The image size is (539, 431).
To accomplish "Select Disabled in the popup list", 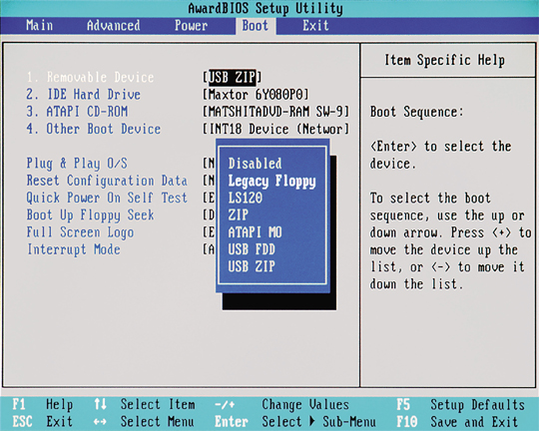I will (x=255, y=164).
